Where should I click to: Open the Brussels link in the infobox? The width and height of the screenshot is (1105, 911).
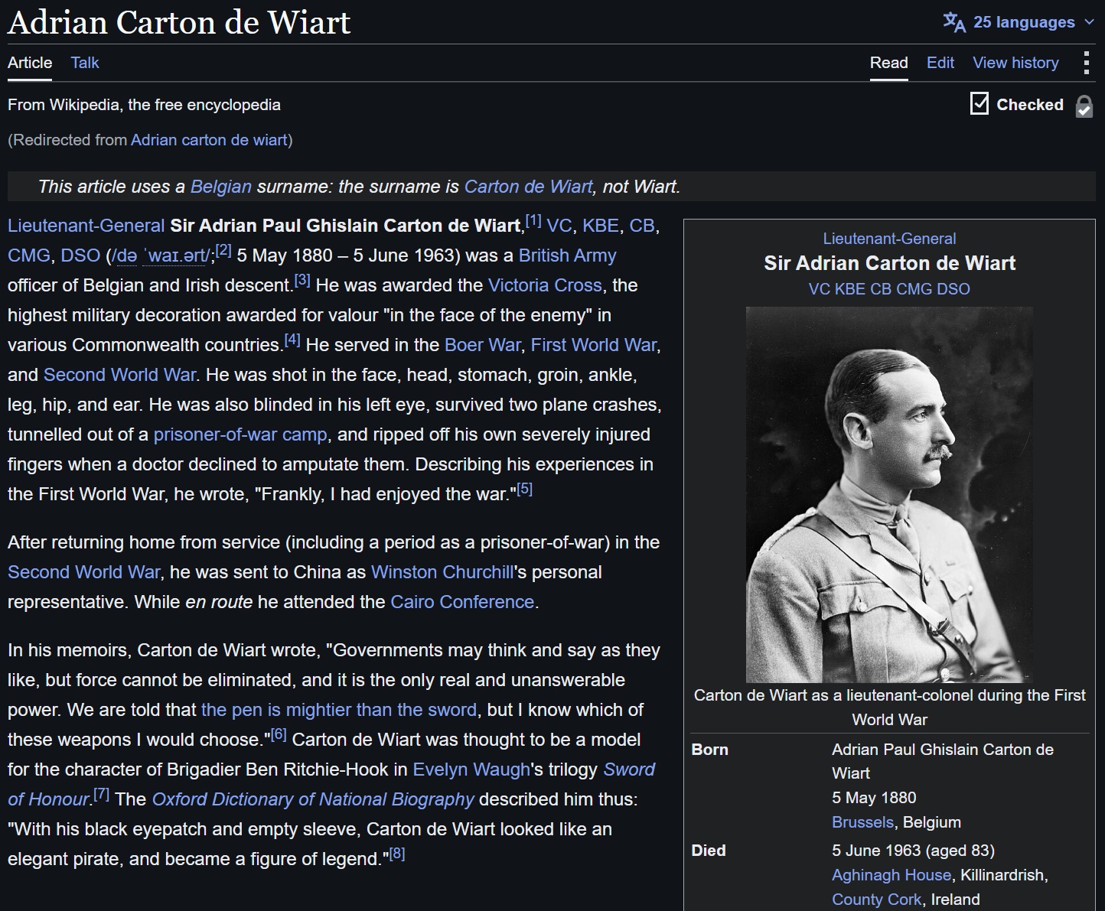[862, 822]
